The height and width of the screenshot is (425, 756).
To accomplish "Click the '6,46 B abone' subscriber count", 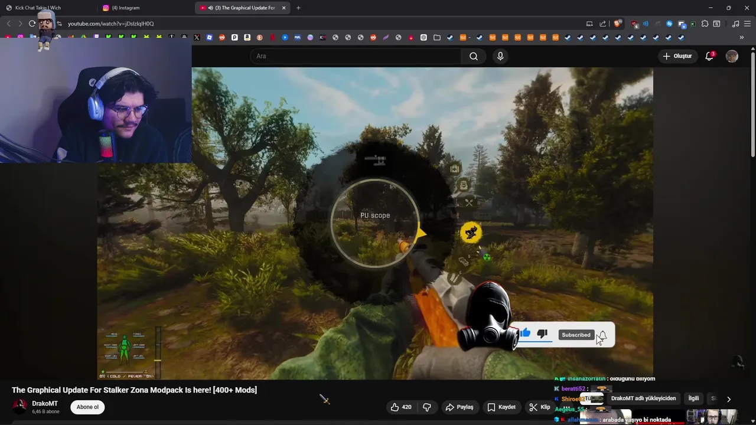I will click(x=45, y=411).
